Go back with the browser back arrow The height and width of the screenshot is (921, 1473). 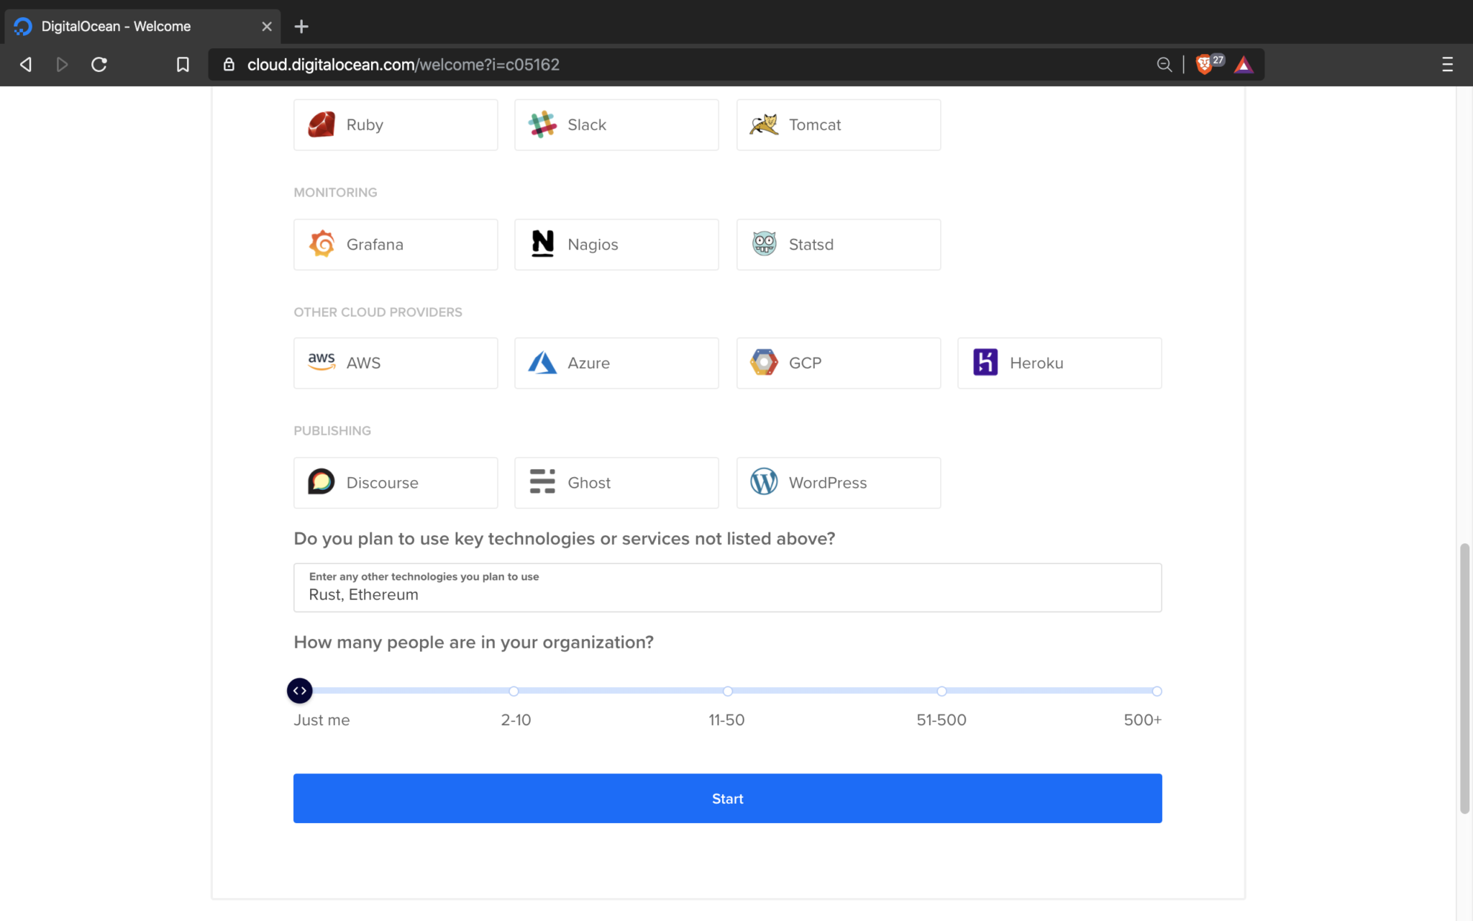pyautogui.click(x=26, y=65)
